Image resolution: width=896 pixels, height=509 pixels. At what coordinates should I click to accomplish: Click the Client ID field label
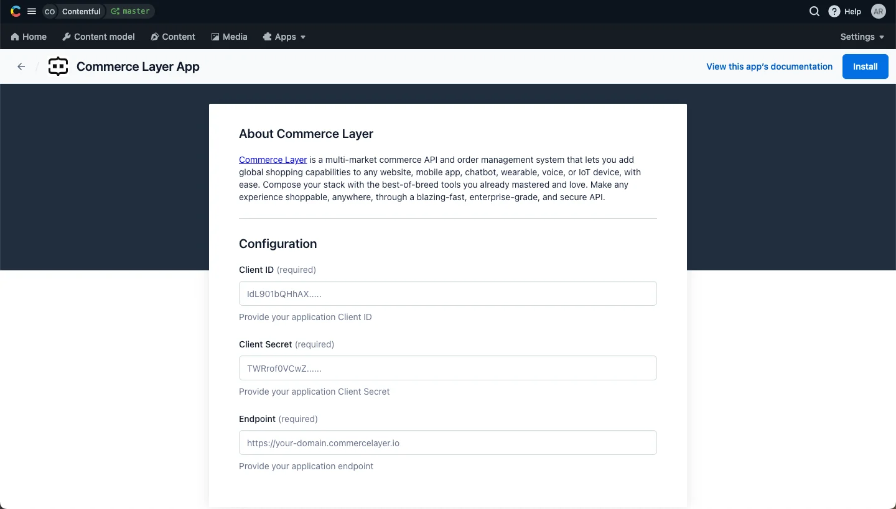(x=256, y=270)
